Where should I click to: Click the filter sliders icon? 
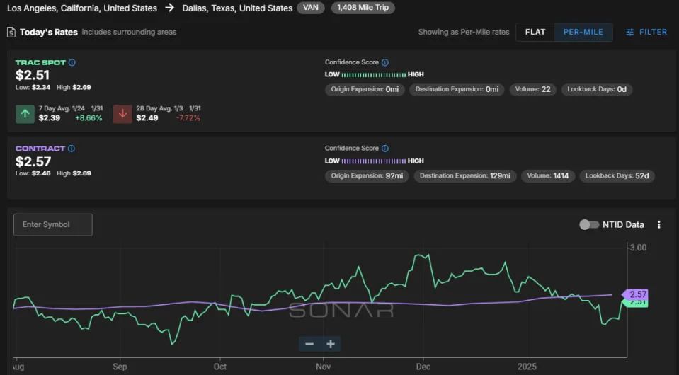[629, 32]
